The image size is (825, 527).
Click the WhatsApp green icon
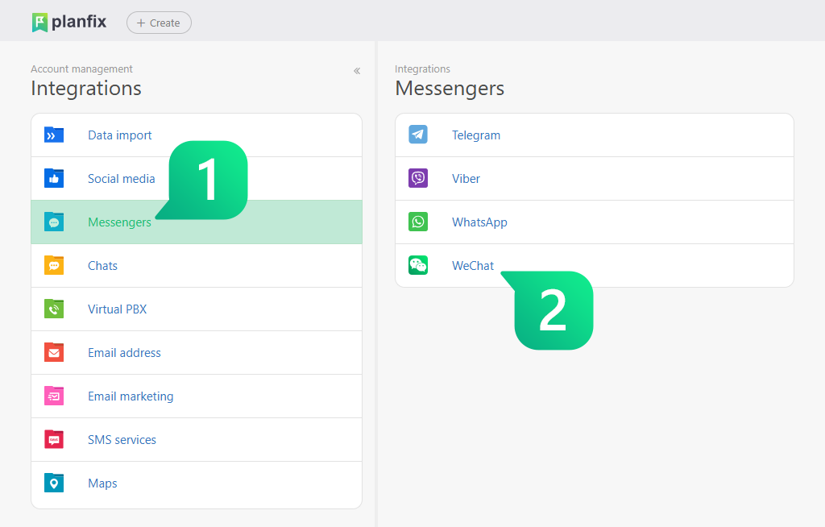click(418, 222)
